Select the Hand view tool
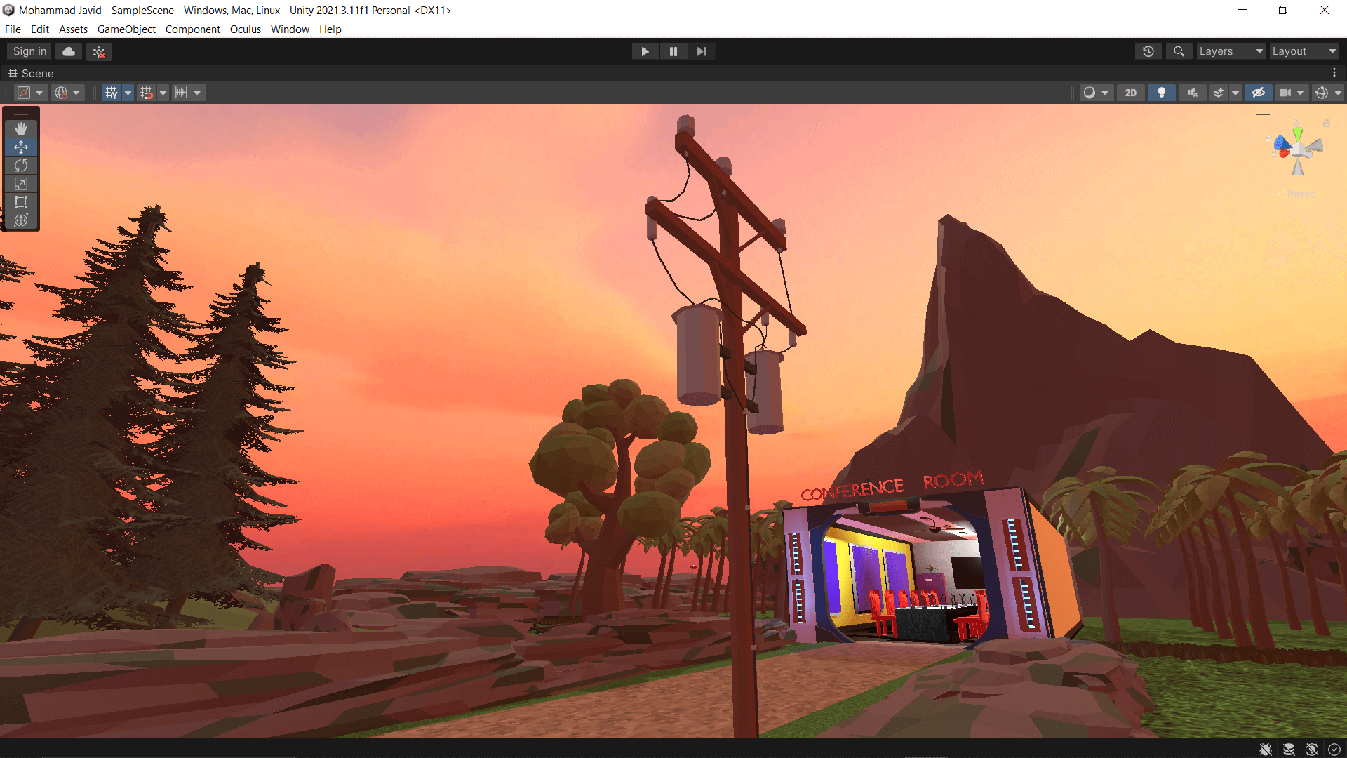Screen dimensions: 1347x758 click(21, 128)
